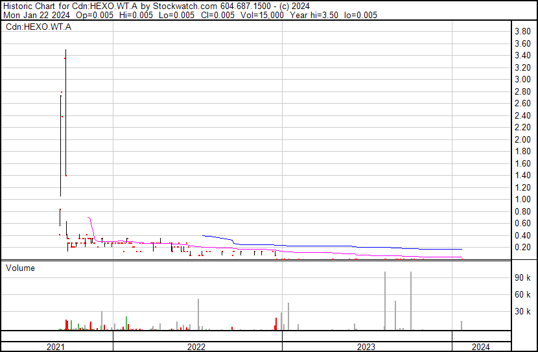
Task: Click the lone volume bar in early 2024
Action: [462, 325]
